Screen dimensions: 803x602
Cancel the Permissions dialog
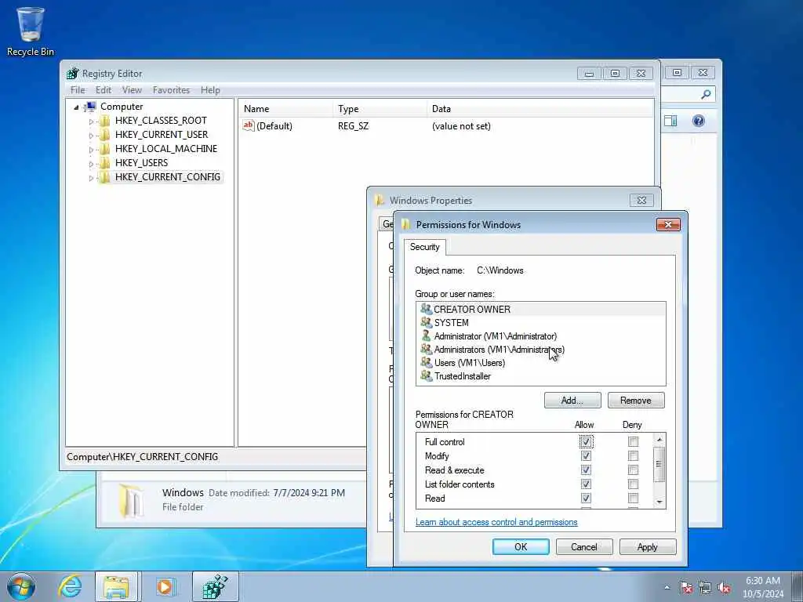click(584, 546)
